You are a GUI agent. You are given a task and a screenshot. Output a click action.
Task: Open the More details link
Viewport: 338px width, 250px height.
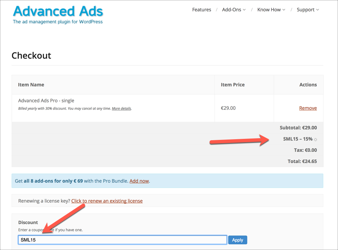[121, 108]
